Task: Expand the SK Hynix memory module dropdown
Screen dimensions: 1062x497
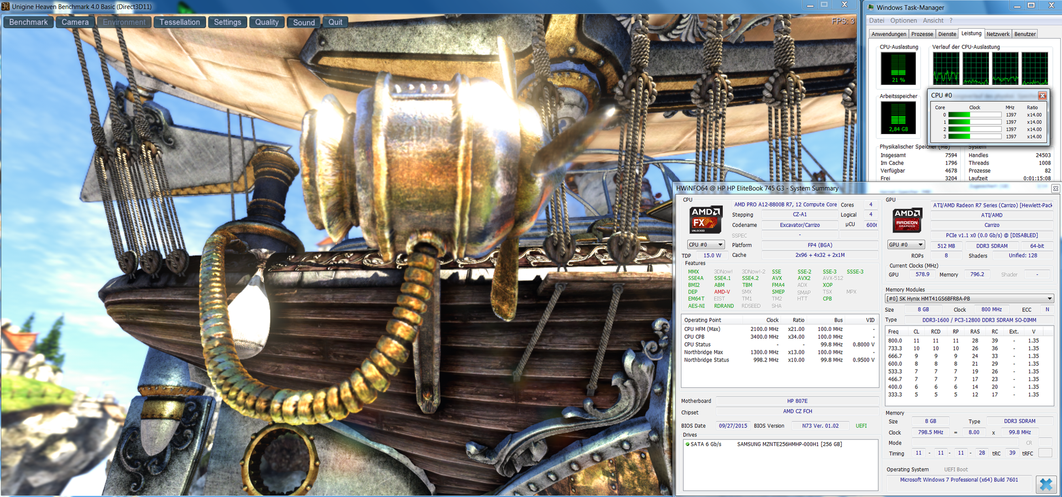Action: pyautogui.click(x=970, y=299)
